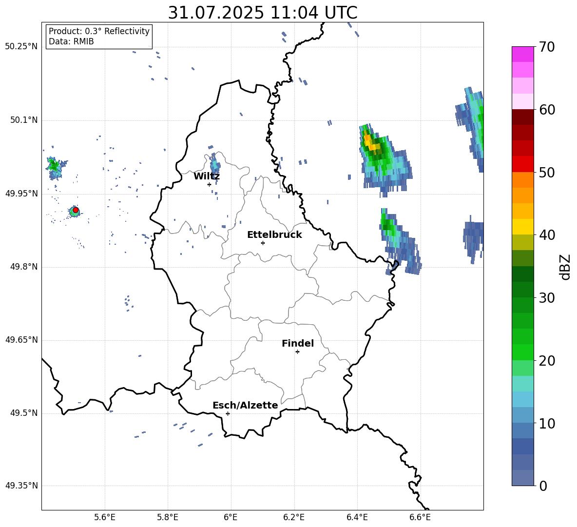Click the Esch/Alzette city label
Image resolution: width=577 pixels, height=527 pixels.
pos(245,405)
